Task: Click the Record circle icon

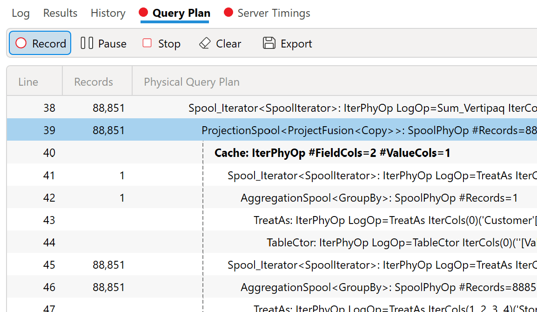Action: pyautogui.click(x=21, y=43)
